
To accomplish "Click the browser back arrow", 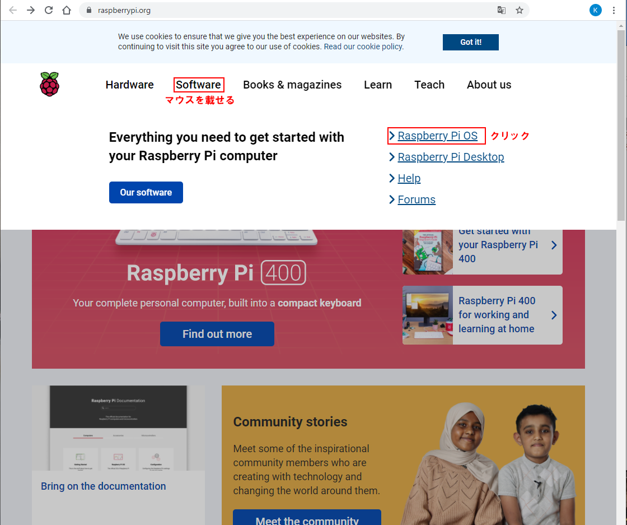I will (x=13, y=10).
